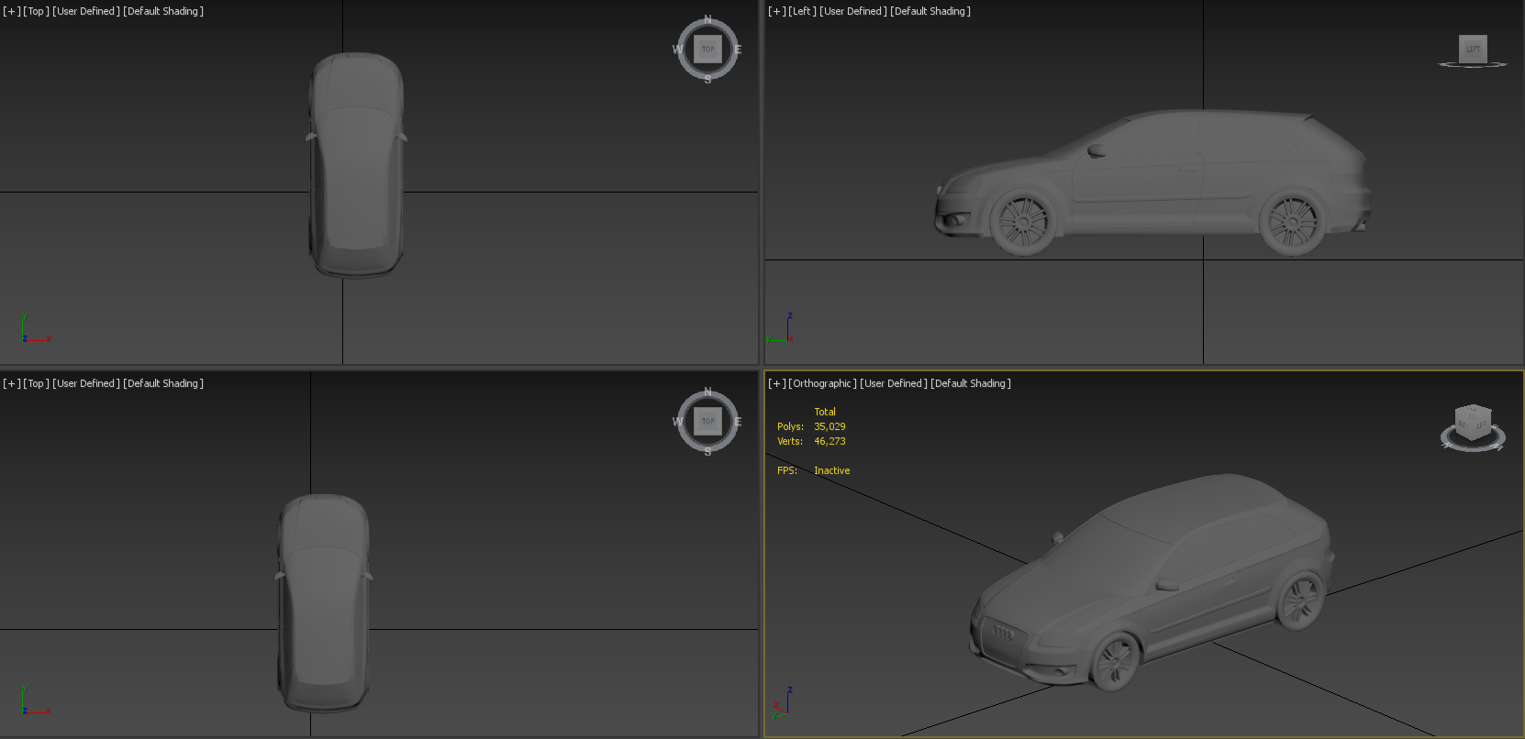
Task: Open [Default Shading] menu in the upper Top viewport
Action: pyautogui.click(x=163, y=12)
